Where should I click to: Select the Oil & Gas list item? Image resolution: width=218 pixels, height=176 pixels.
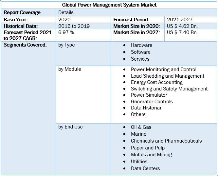pyautogui.click(x=141, y=127)
